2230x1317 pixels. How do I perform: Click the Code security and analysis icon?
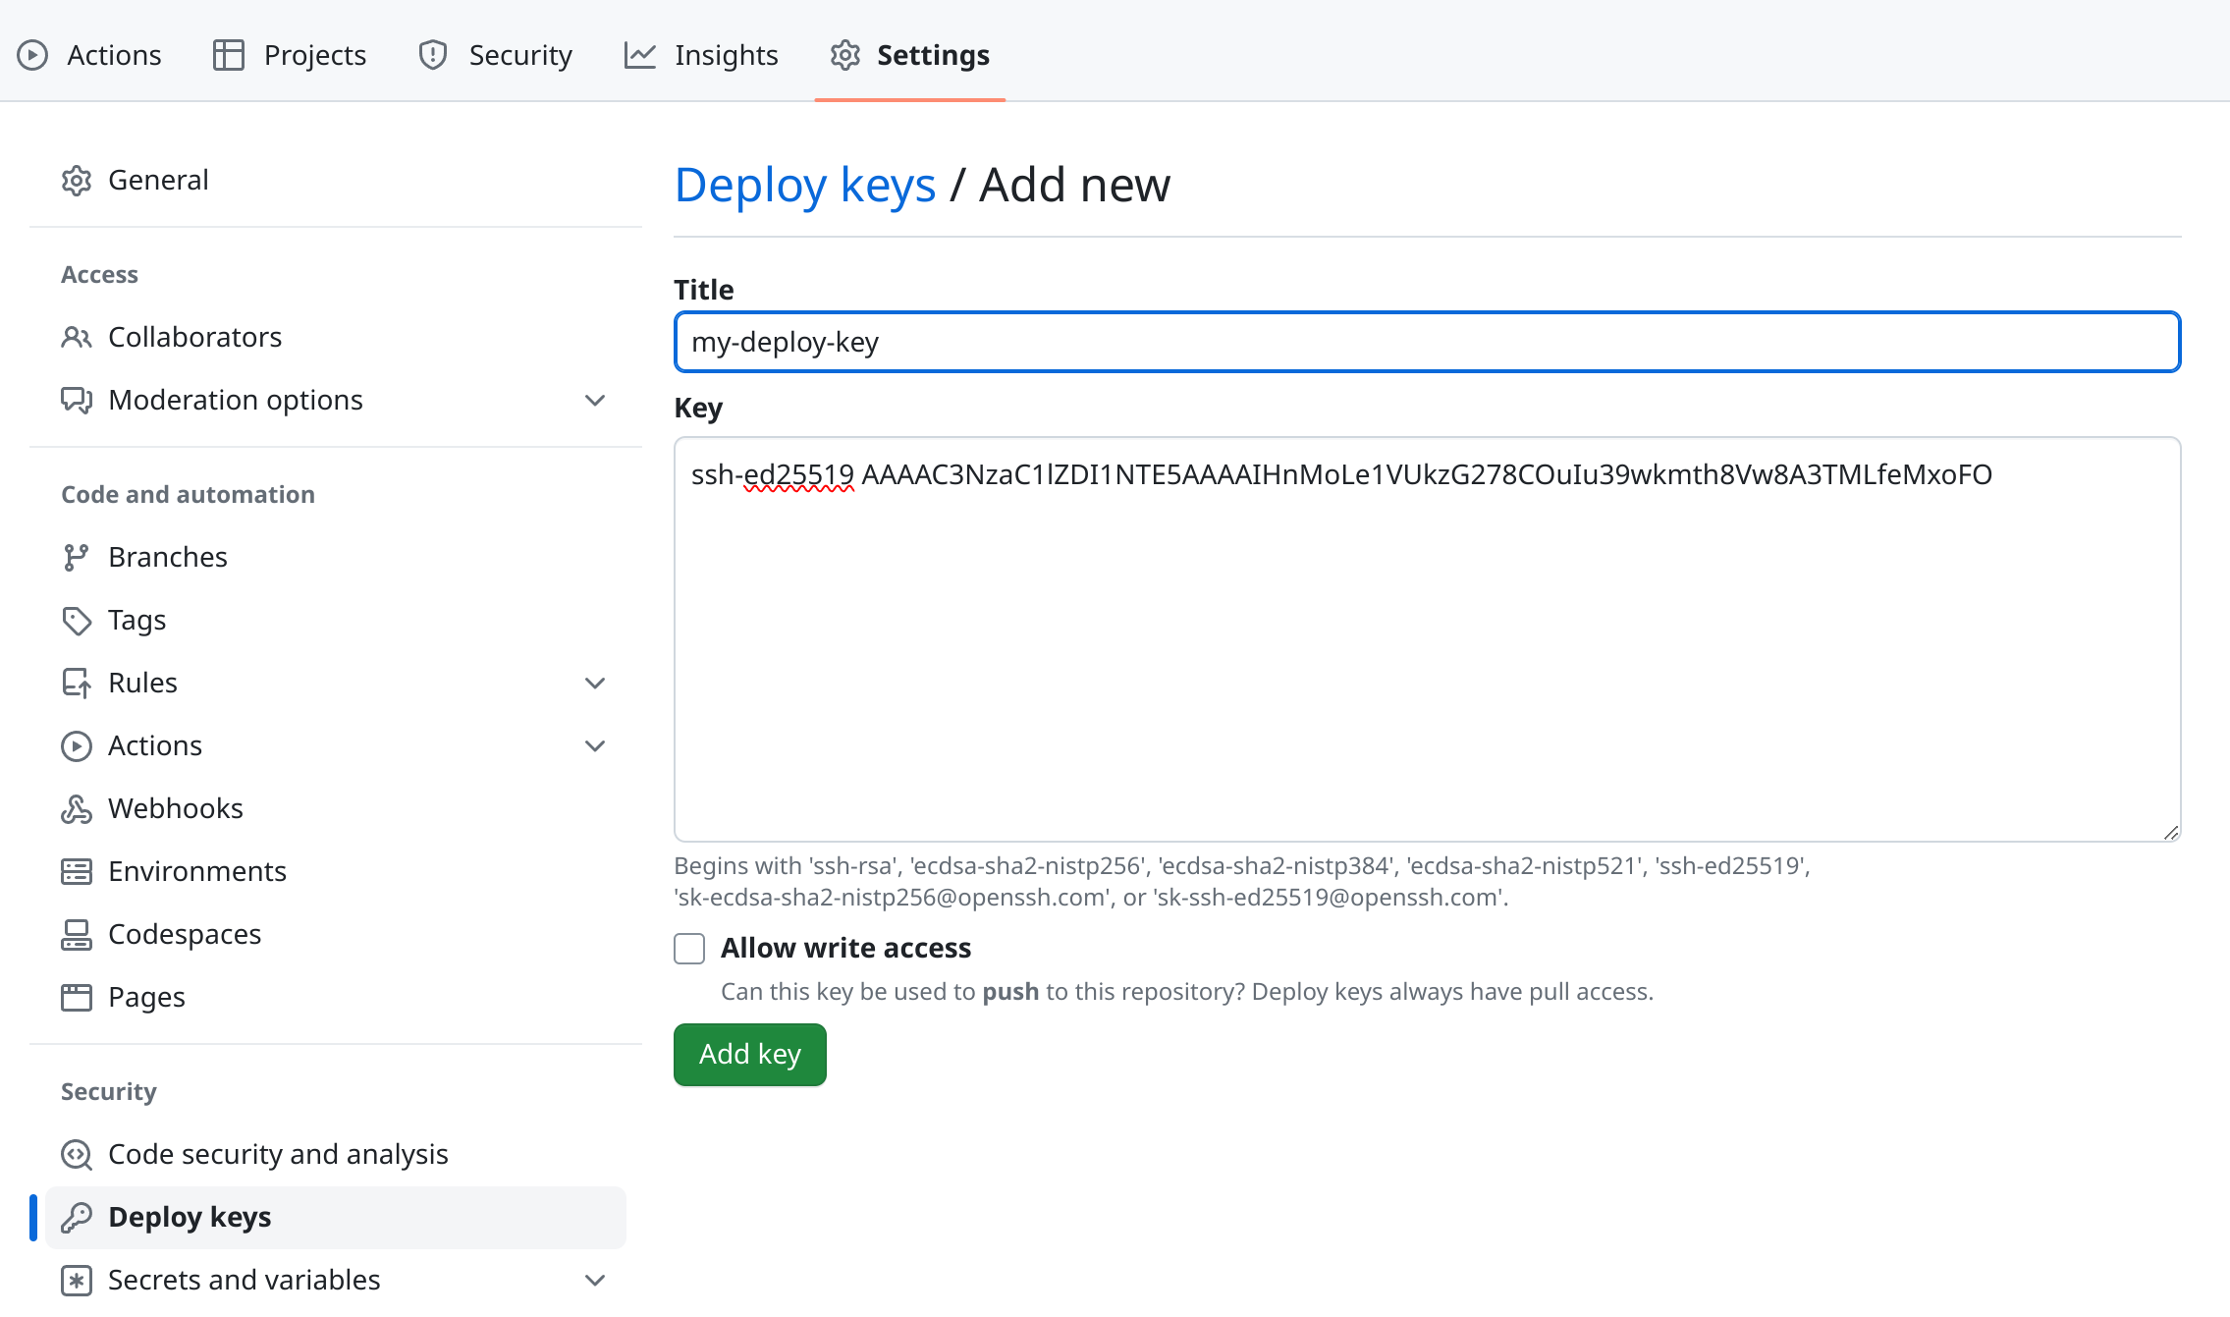(77, 1155)
